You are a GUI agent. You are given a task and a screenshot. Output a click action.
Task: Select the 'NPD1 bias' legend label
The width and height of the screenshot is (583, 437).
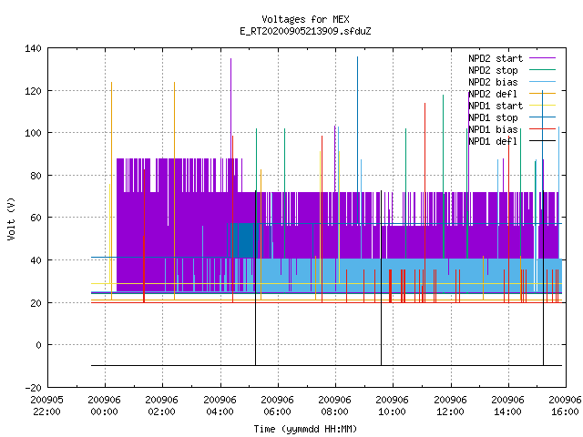[493, 129]
